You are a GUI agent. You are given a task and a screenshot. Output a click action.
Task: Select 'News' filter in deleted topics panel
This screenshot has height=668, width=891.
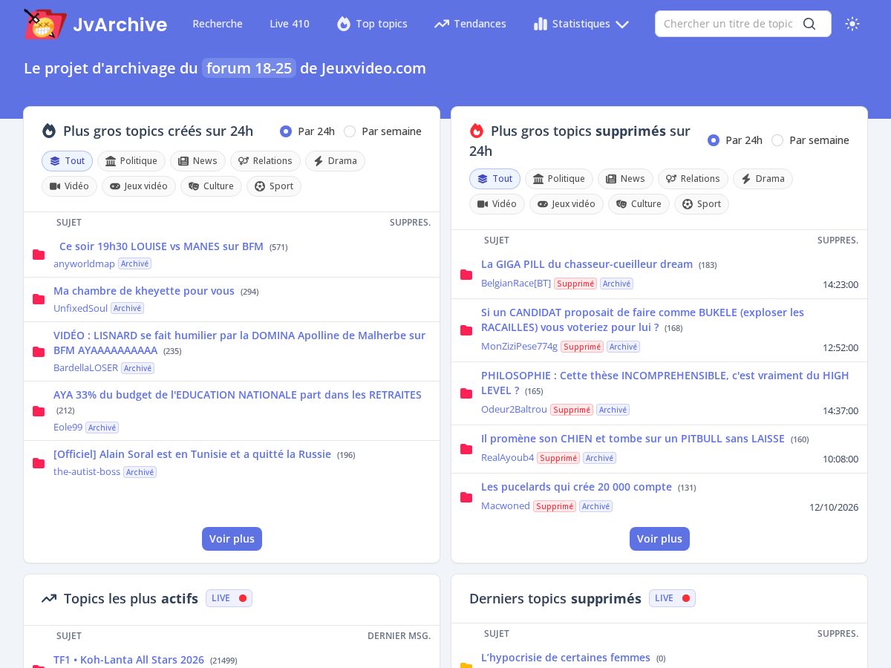coord(625,179)
